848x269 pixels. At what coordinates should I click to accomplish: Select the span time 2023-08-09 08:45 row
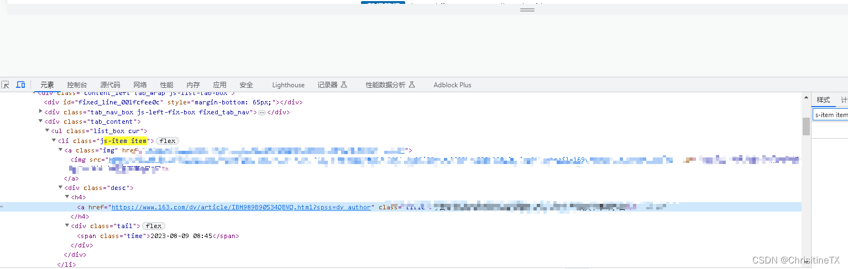pyautogui.click(x=401, y=236)
